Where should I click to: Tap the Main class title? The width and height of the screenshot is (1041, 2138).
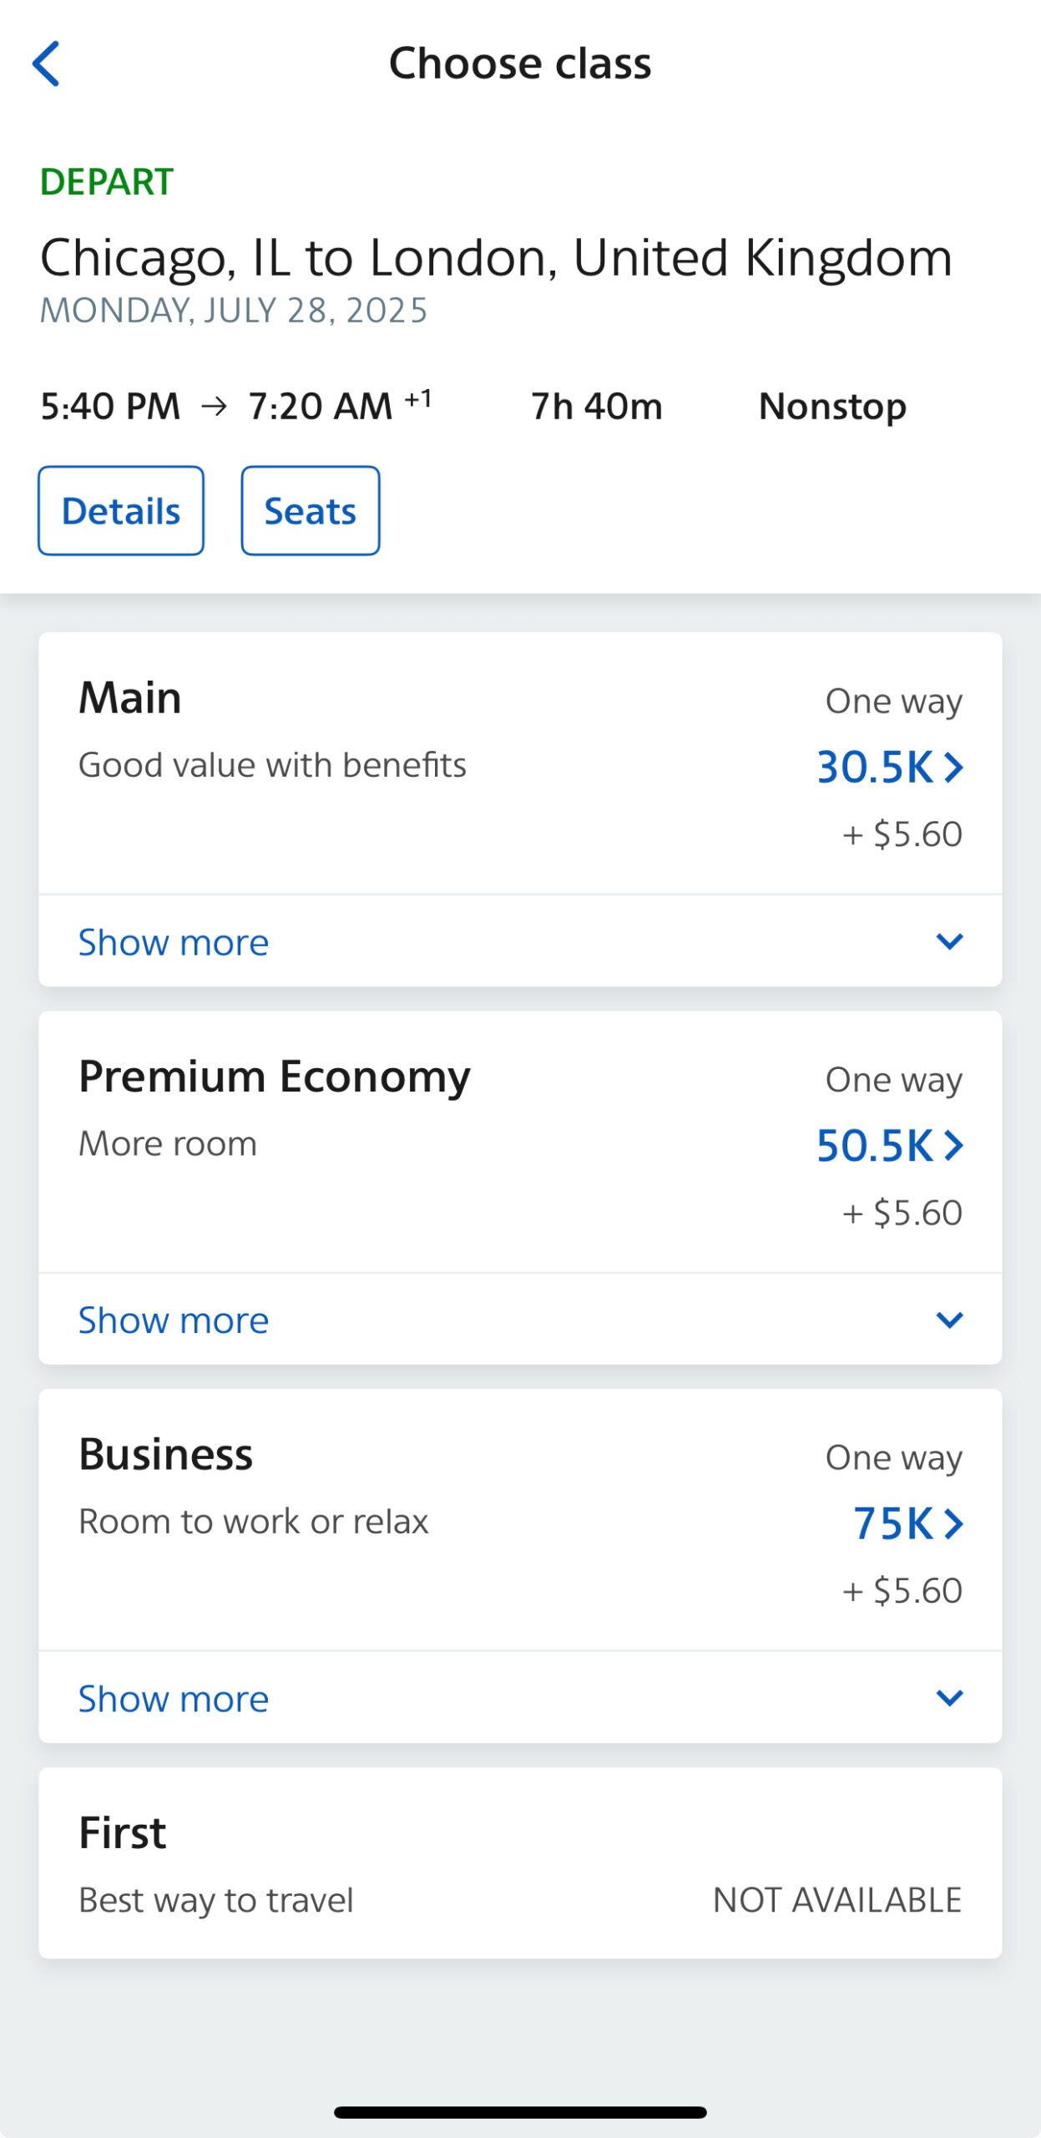pyautogui.click(x=130, y=697)
